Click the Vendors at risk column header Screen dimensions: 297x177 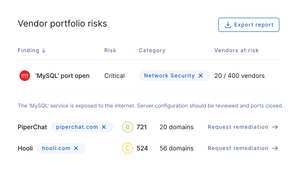(236, 50)
